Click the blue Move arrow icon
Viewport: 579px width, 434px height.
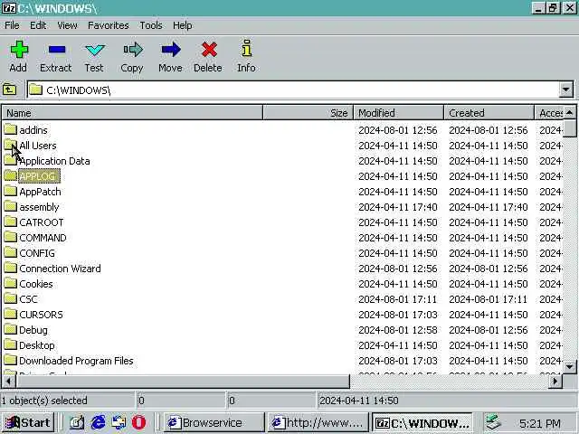pos(171,50)
